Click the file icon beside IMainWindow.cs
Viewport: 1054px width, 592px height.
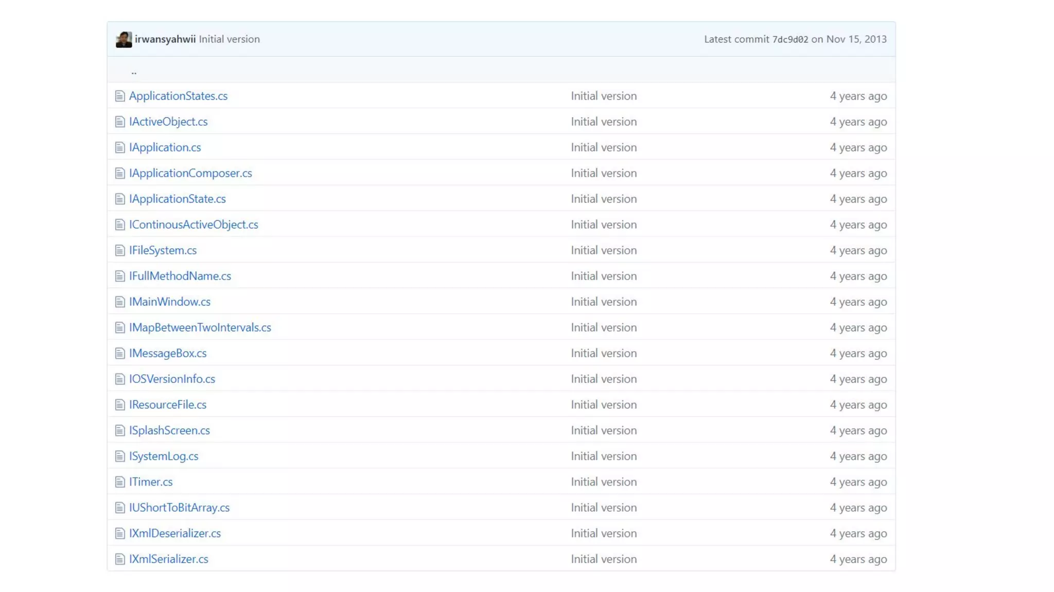[120, 302]
